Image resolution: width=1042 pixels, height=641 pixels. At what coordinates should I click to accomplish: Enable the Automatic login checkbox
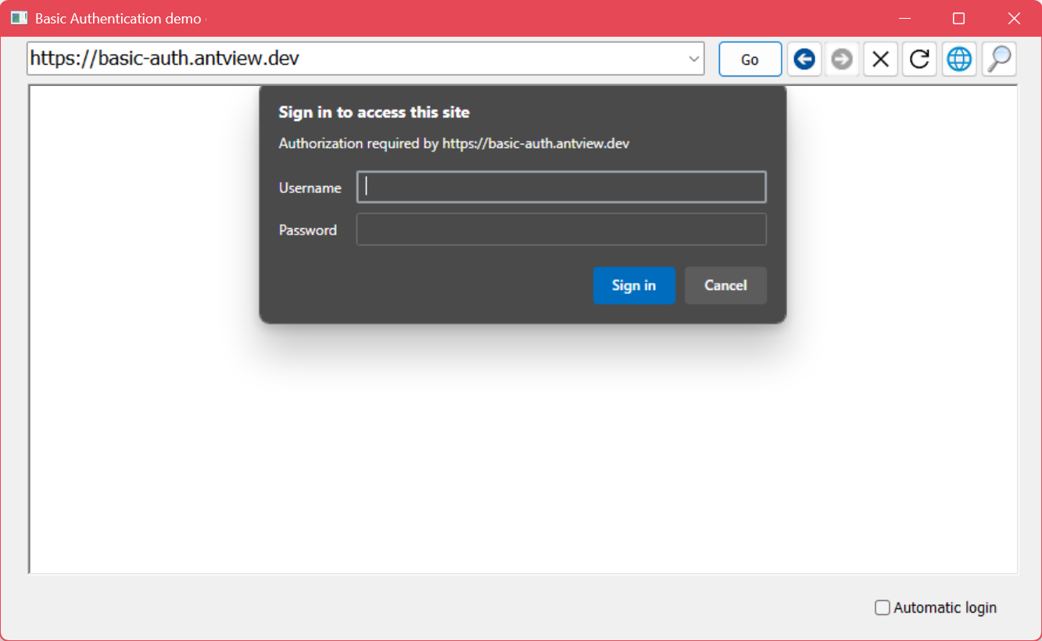pyautogui.click(x=883, y=607)
